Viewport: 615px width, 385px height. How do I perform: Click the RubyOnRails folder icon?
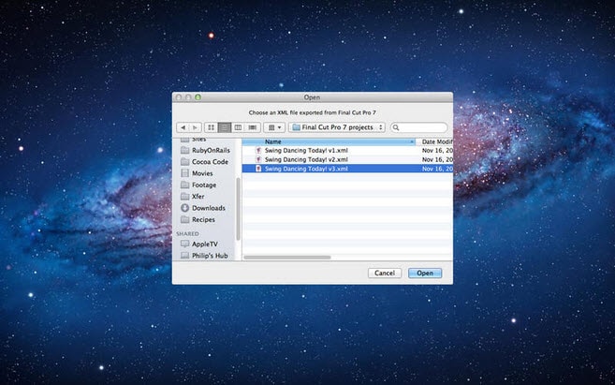click(x=185, y=150)
